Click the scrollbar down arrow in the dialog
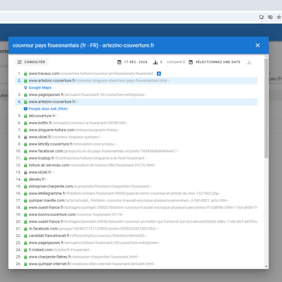 click(x=266, y=266)
